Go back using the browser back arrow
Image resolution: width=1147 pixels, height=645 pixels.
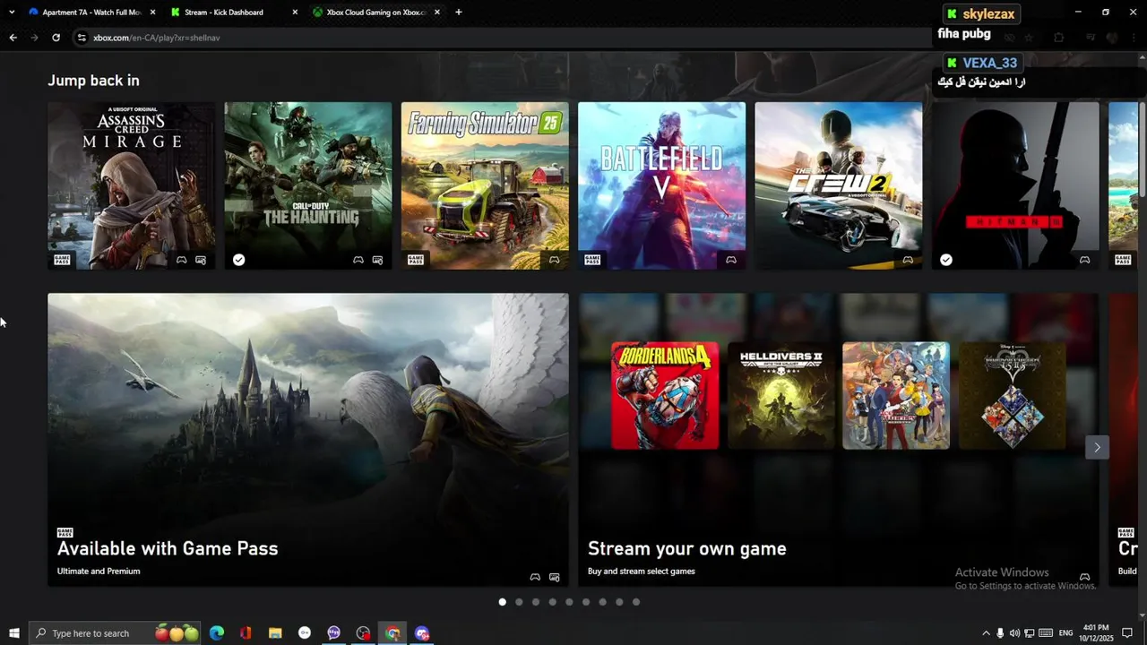point(13,38)
